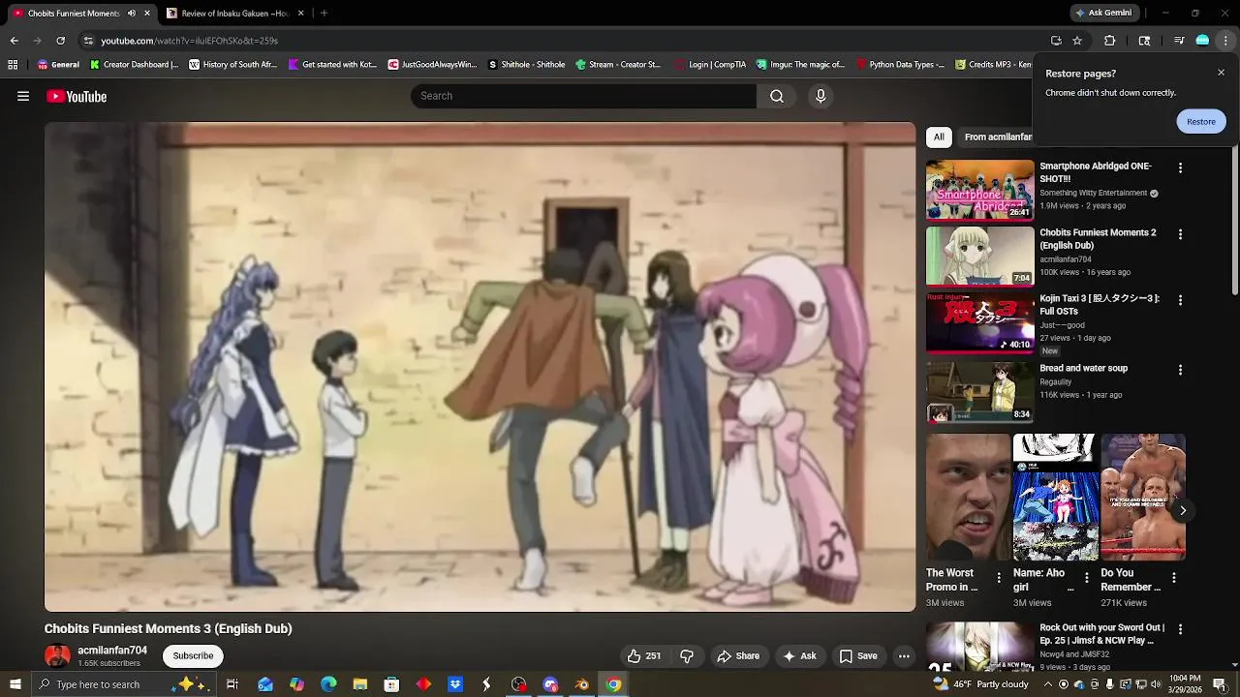Close the Chobits Funniest Moments tab

(x=147, y=13)
